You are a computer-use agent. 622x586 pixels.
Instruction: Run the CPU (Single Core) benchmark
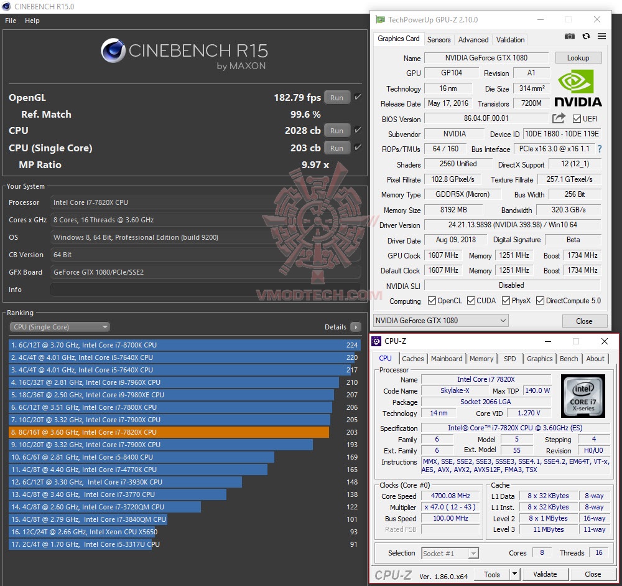337,148
